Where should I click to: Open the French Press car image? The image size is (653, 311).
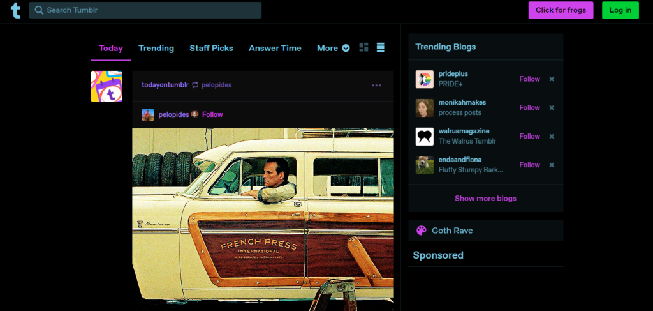263,219
